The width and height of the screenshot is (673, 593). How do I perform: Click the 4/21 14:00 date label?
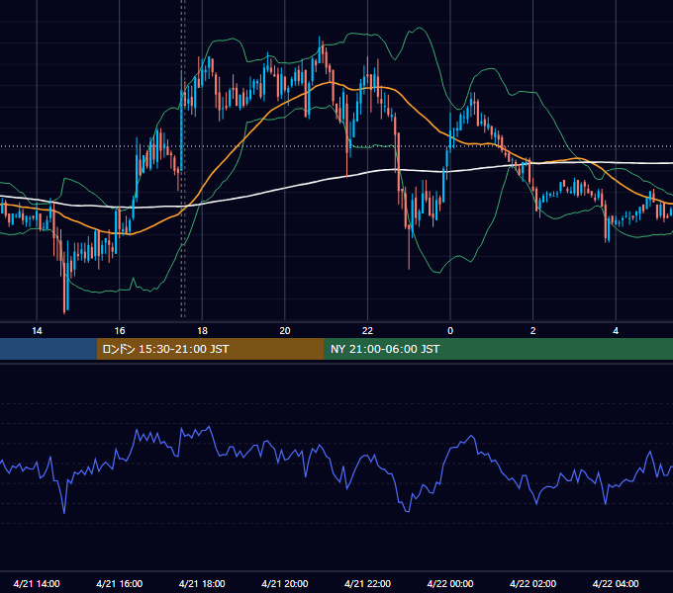pos(37,583)
